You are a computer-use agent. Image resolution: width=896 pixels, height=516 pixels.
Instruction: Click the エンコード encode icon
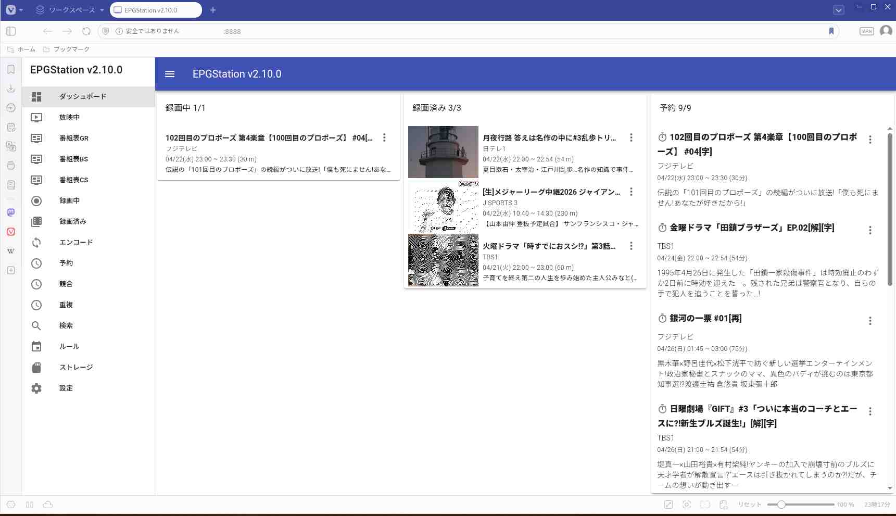(x=36, y=243)
